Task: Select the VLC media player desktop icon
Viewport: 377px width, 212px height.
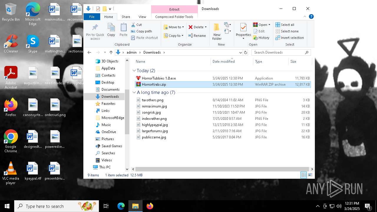Action: click(x=11, y=173)
